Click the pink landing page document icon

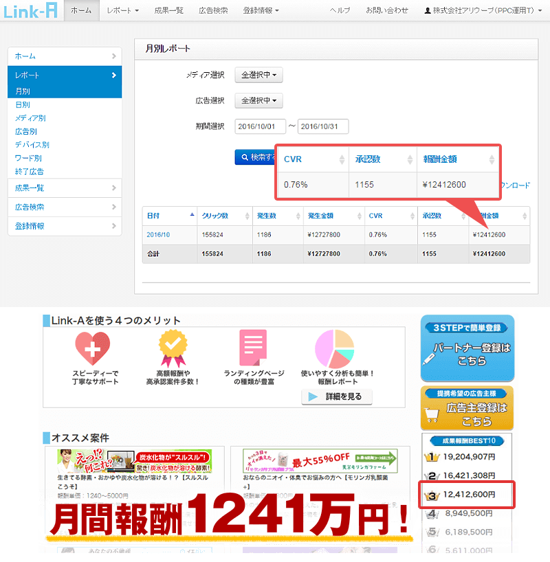(253, 349)
